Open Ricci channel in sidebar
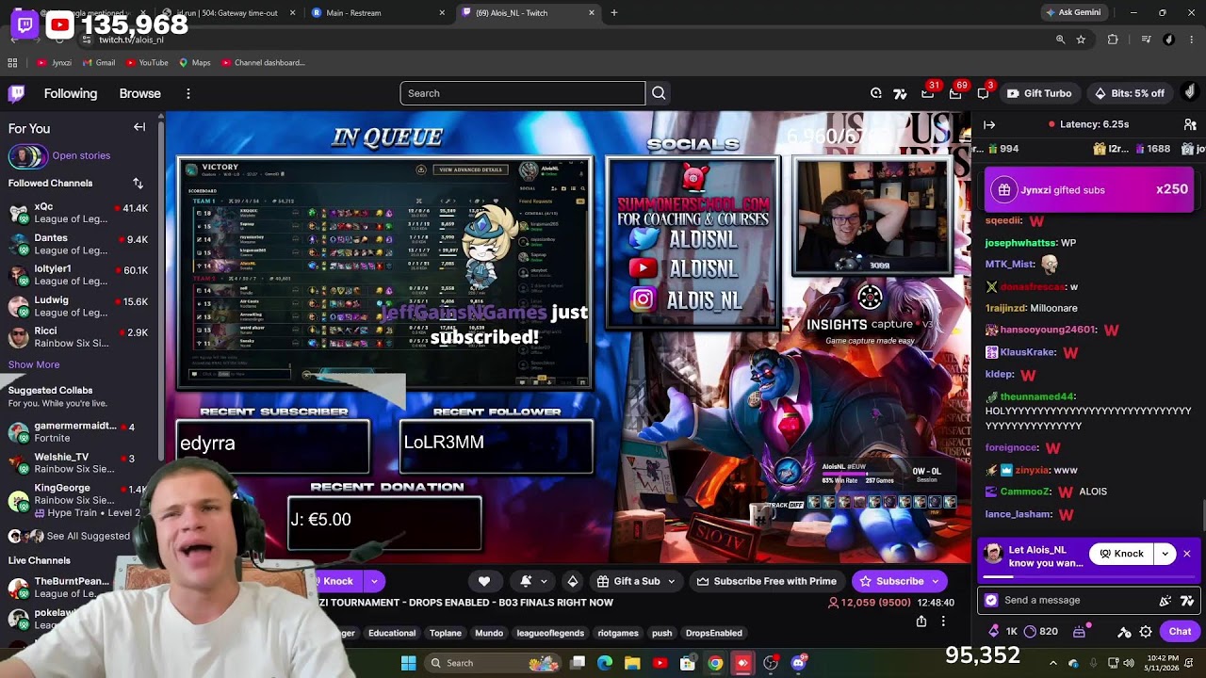Image resolution: width=1206 pixels, height=678 pixels. (79, 337)
